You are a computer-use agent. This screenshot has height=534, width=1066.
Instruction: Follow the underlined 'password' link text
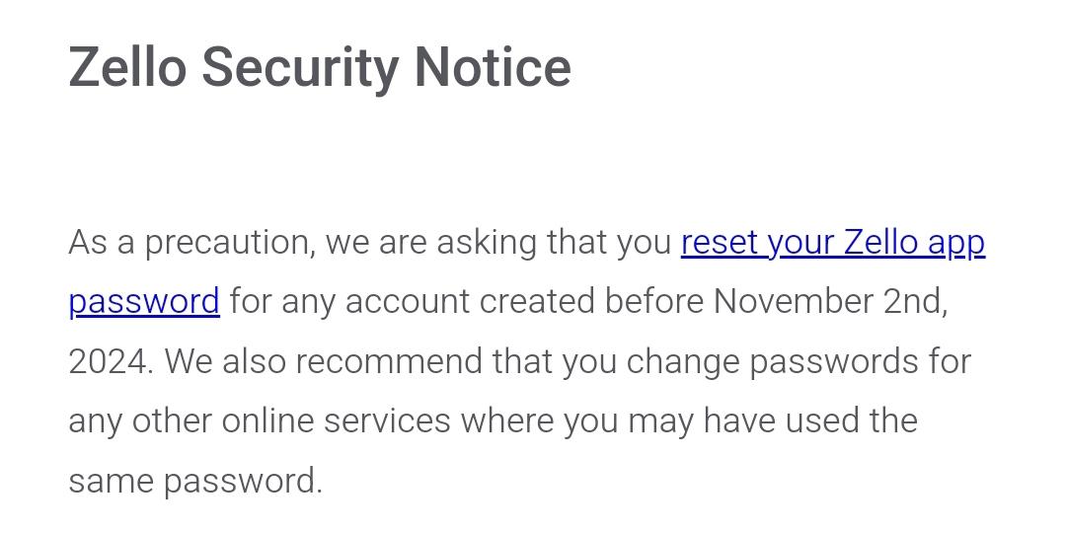(x=144, y=303)
